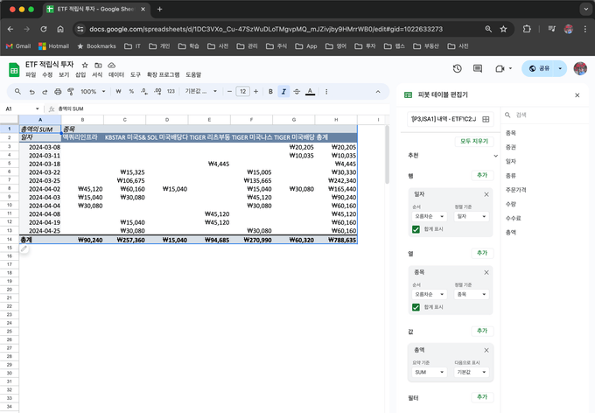Screen dimensions: 595x413
Task: Apply currency format (₩)
Action: (118, 92)
